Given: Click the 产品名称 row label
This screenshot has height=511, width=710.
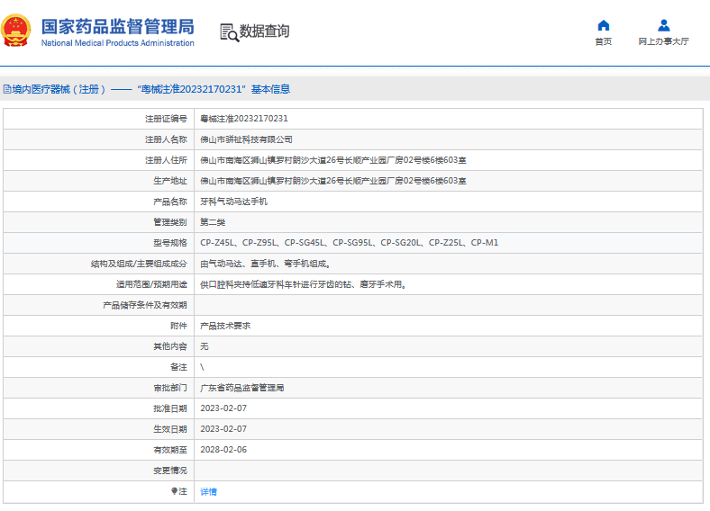Looking at the screenshot, I should point(169,202).
